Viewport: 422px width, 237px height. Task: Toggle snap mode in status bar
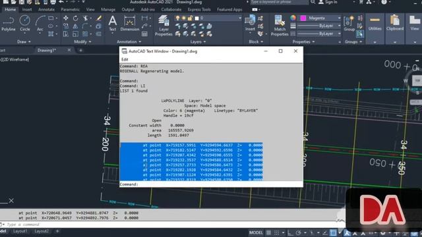[x=276, y=232]
